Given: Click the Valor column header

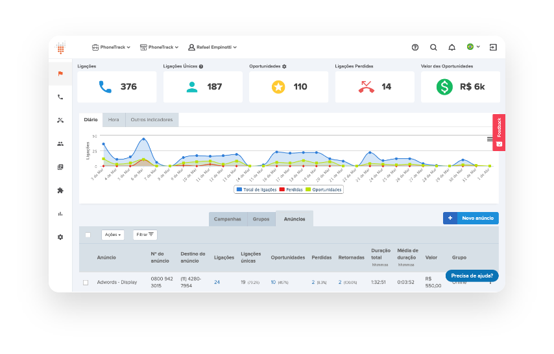Looking at the screenshot, I should (431, 257).
